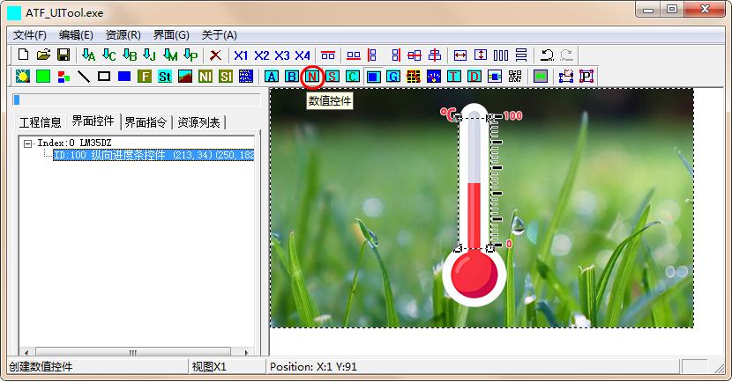Click the download arrow A toolbar icon
This screenshot has height=382, width=732.
(x=88, y=55)
